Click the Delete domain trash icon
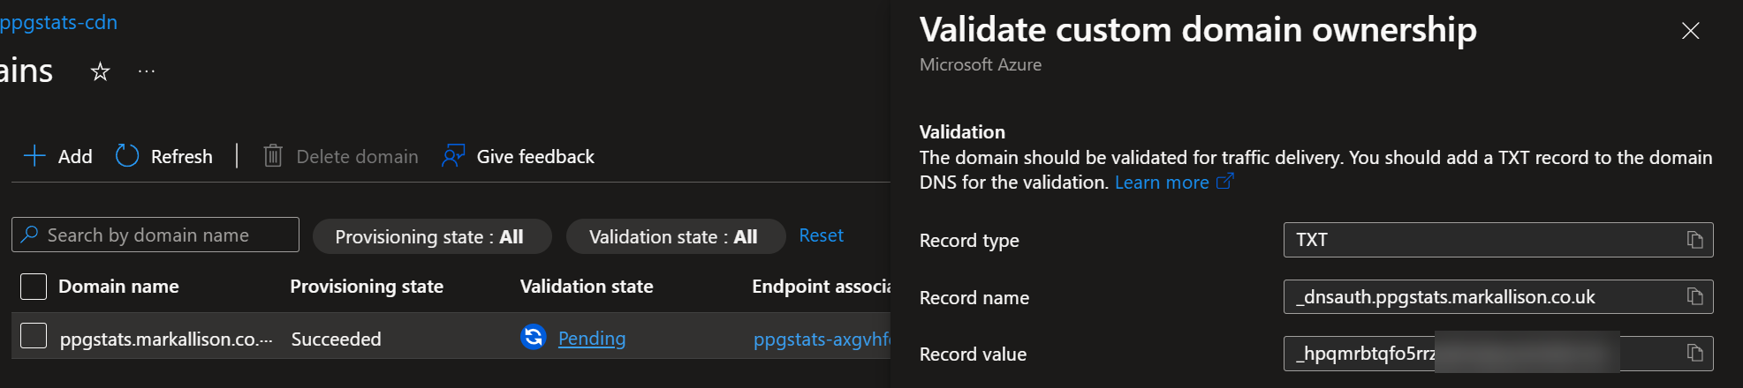 (273, 156)
